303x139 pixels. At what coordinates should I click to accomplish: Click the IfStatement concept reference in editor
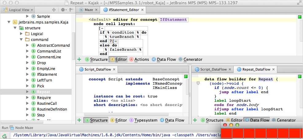(173, 20)
